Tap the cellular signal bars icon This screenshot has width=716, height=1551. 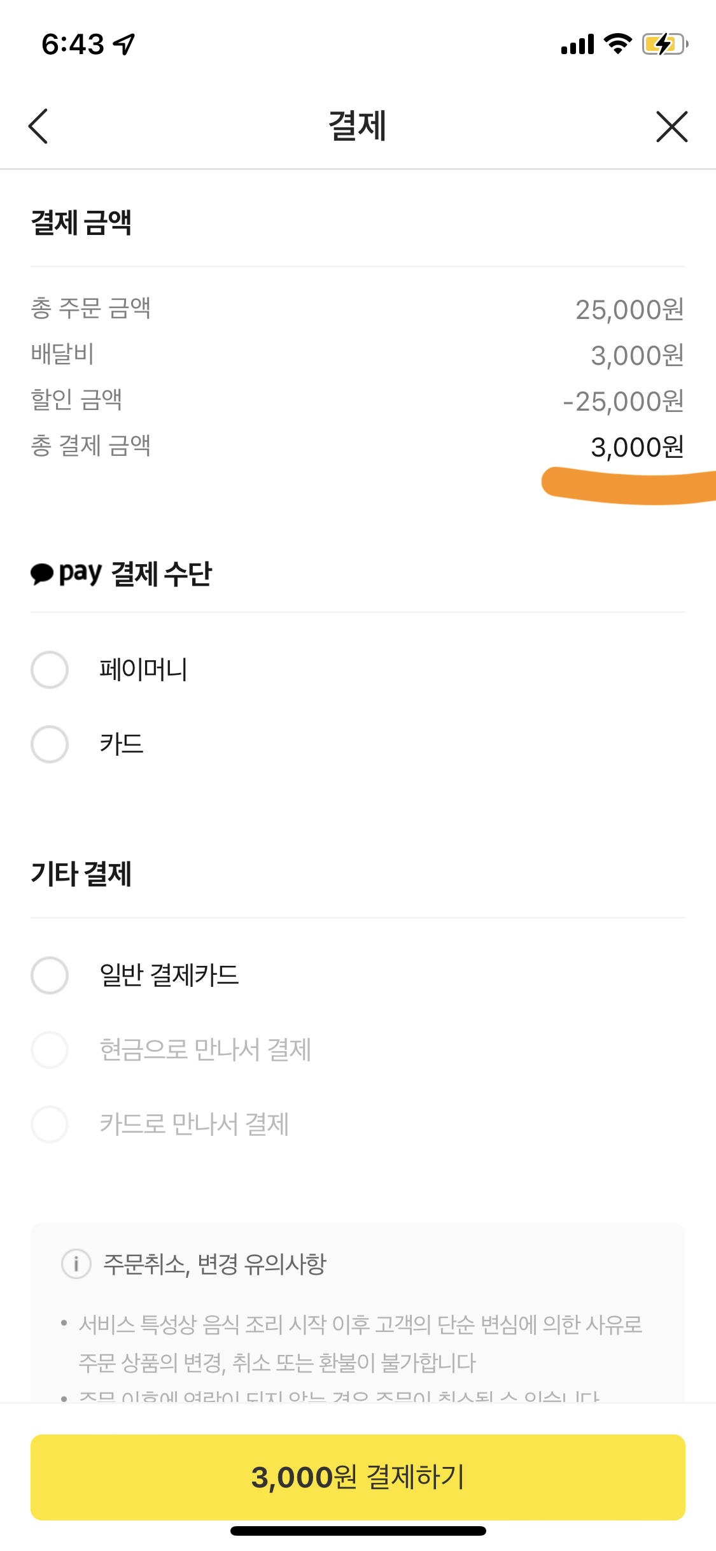(x=577, y=44)
